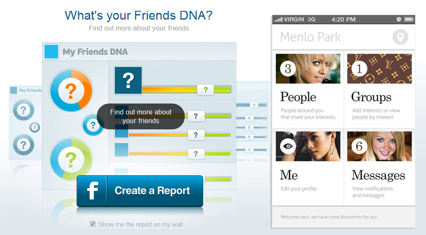Uncheck Show me the report on my wall
Image resolution: width=426 pixels, height=235 pixels.
[93, 225]
